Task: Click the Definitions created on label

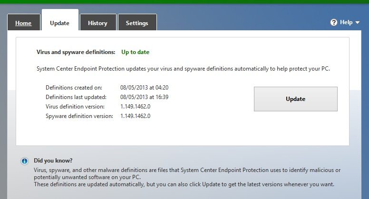Action: (x=75, y=88)
